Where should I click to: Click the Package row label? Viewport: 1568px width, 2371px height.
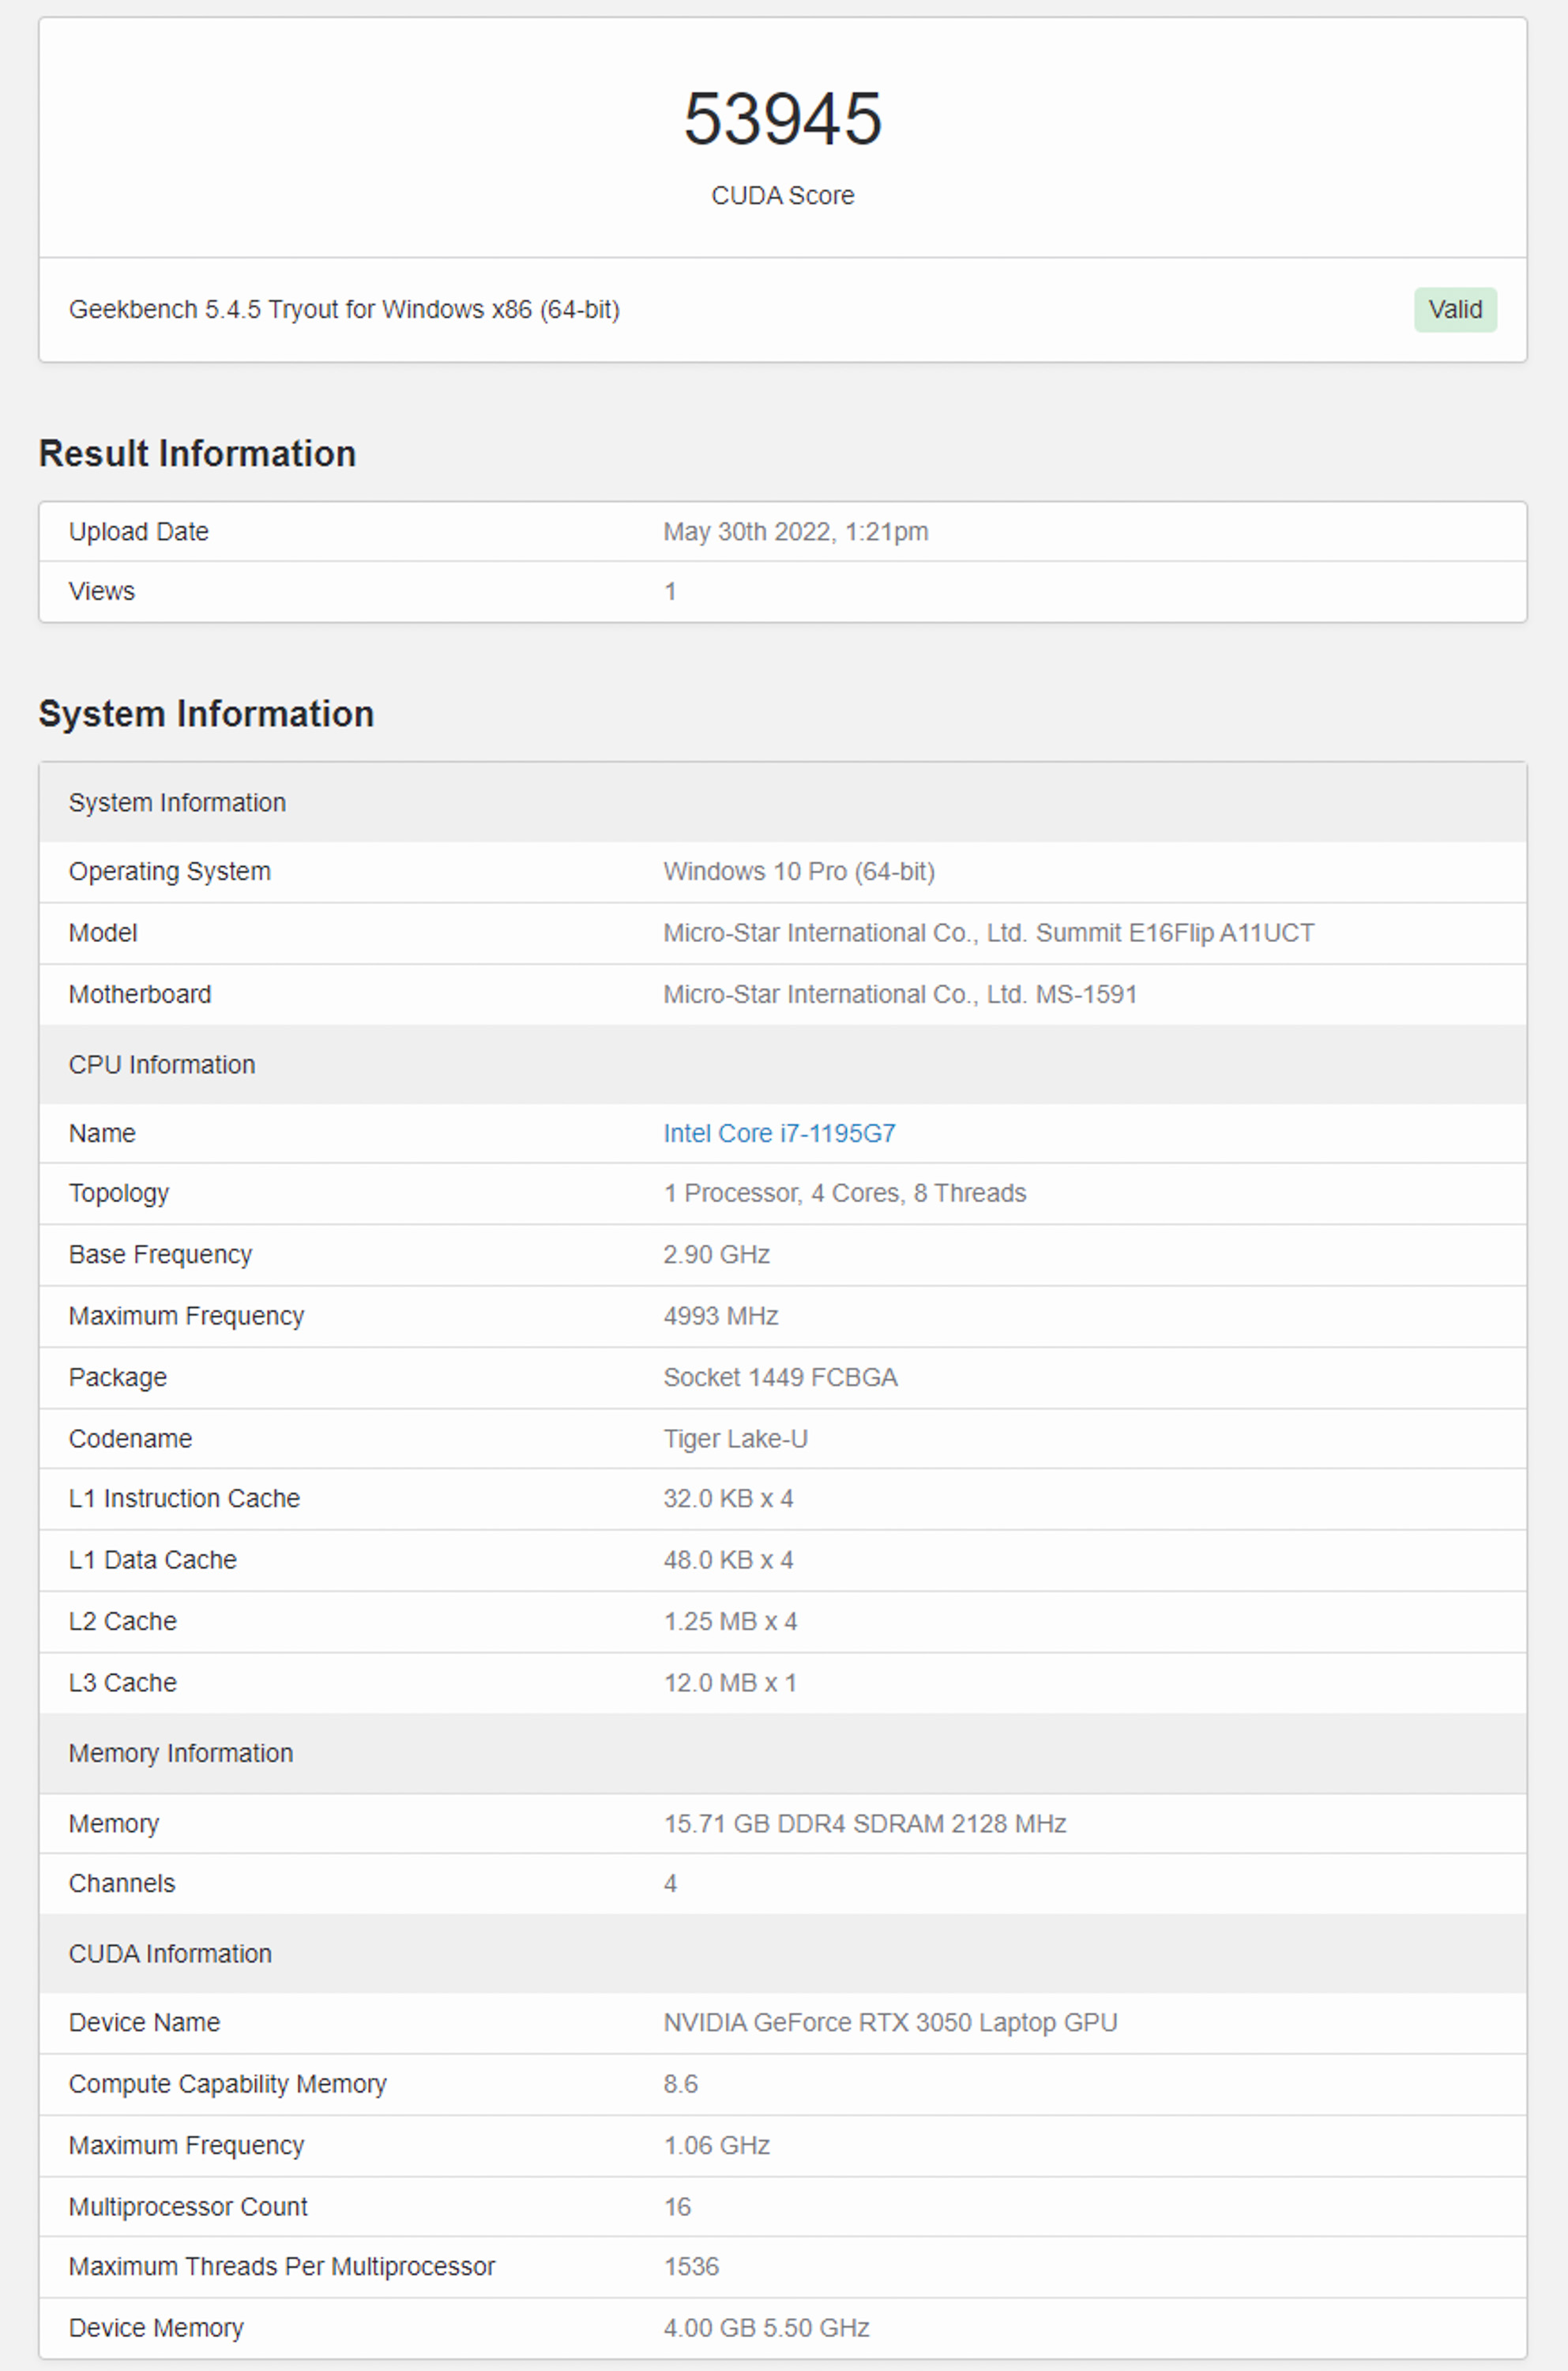(x=118, y=1377)
